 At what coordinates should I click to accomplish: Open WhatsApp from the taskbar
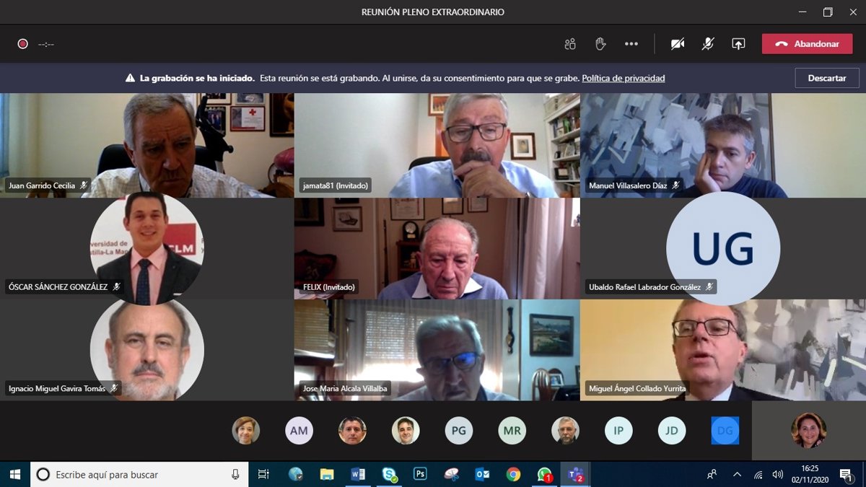point(544,474)
